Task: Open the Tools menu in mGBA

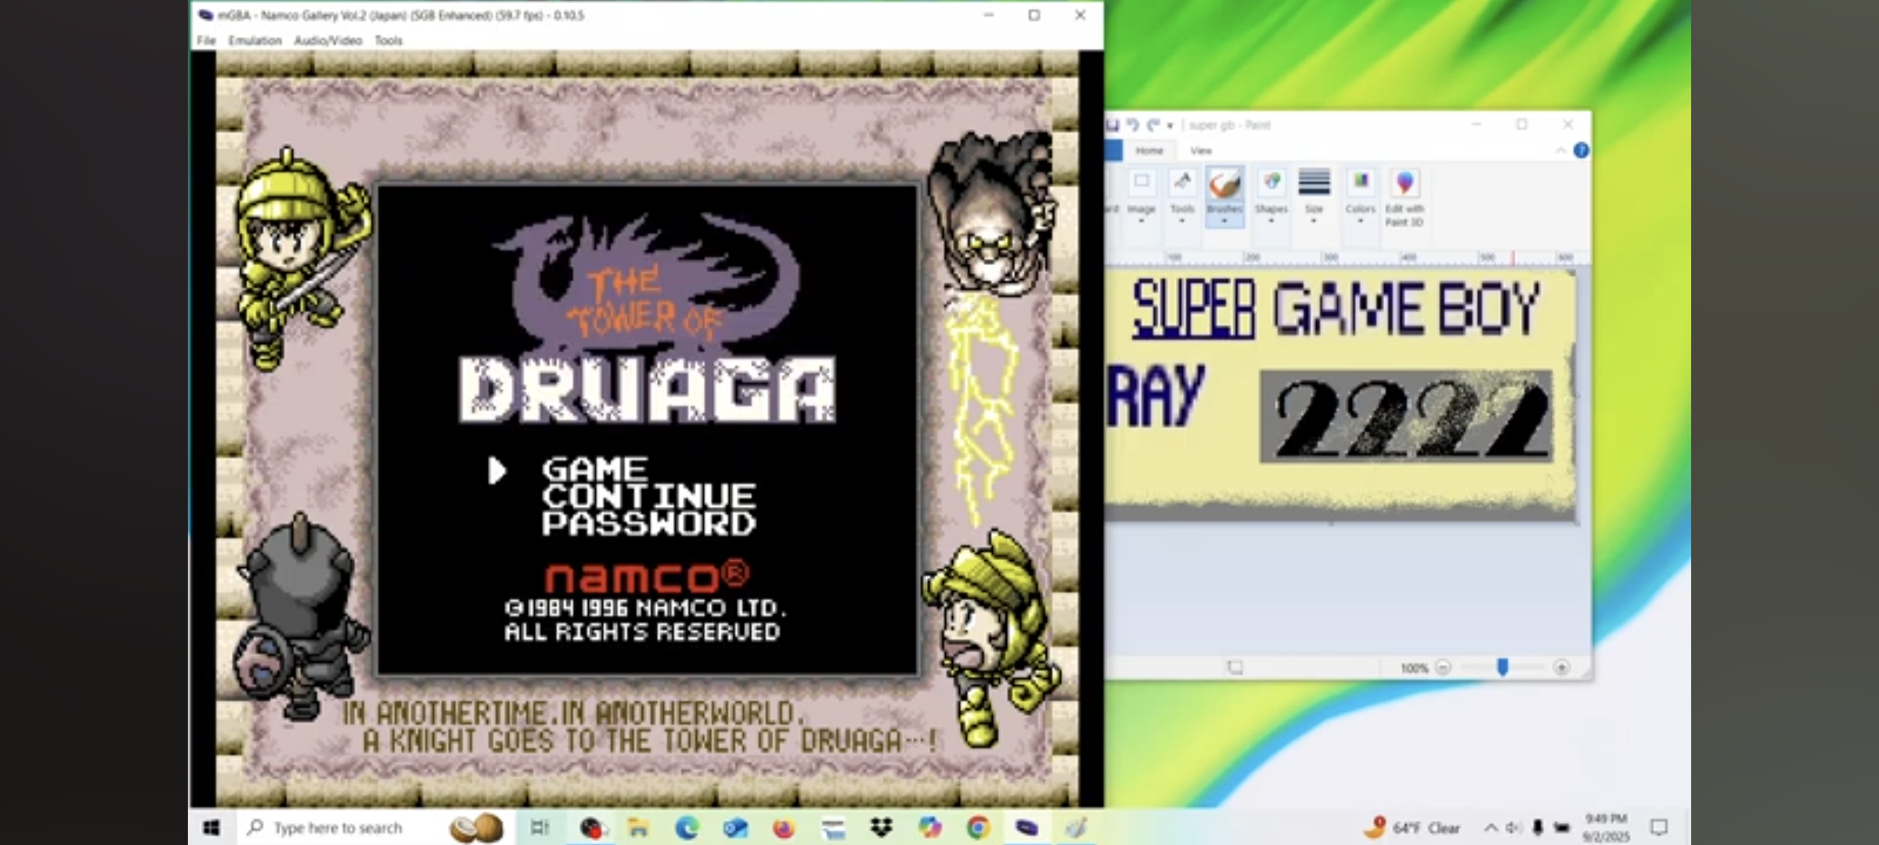Action: click(388, 41)
